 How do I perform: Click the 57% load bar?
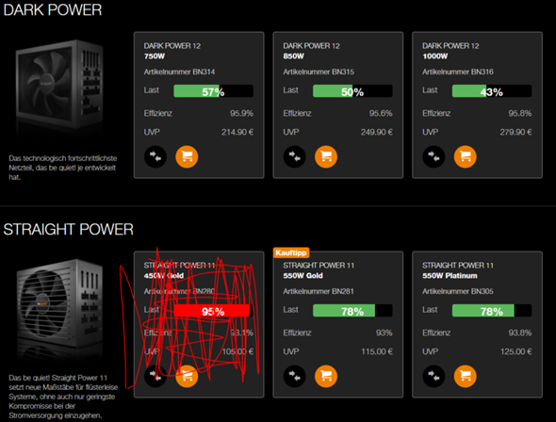point(214,91)
